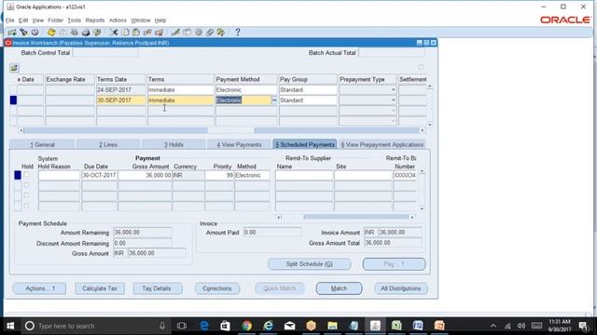Click the Delete record toolbar icon
The height and width of the screenshot is (335, 597).
[x=160, y=33]
